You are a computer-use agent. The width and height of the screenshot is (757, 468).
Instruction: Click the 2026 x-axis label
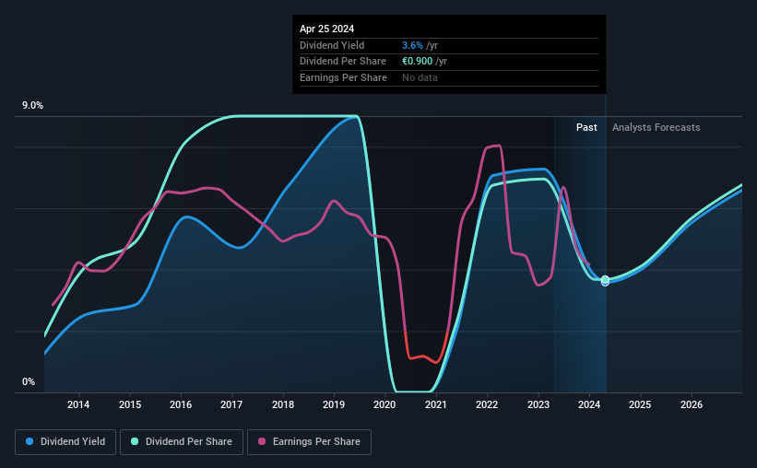click(x=692, y=404)
